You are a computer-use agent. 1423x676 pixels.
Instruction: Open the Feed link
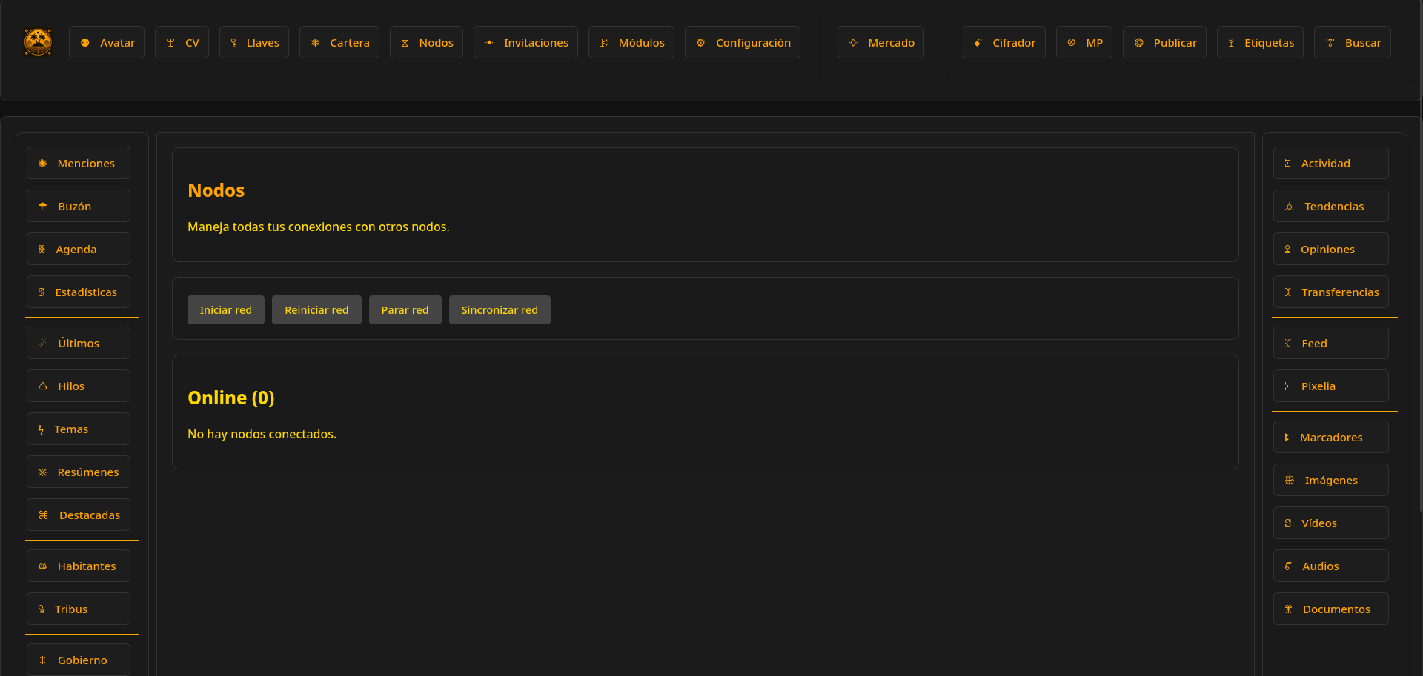tap(1330, 343)
